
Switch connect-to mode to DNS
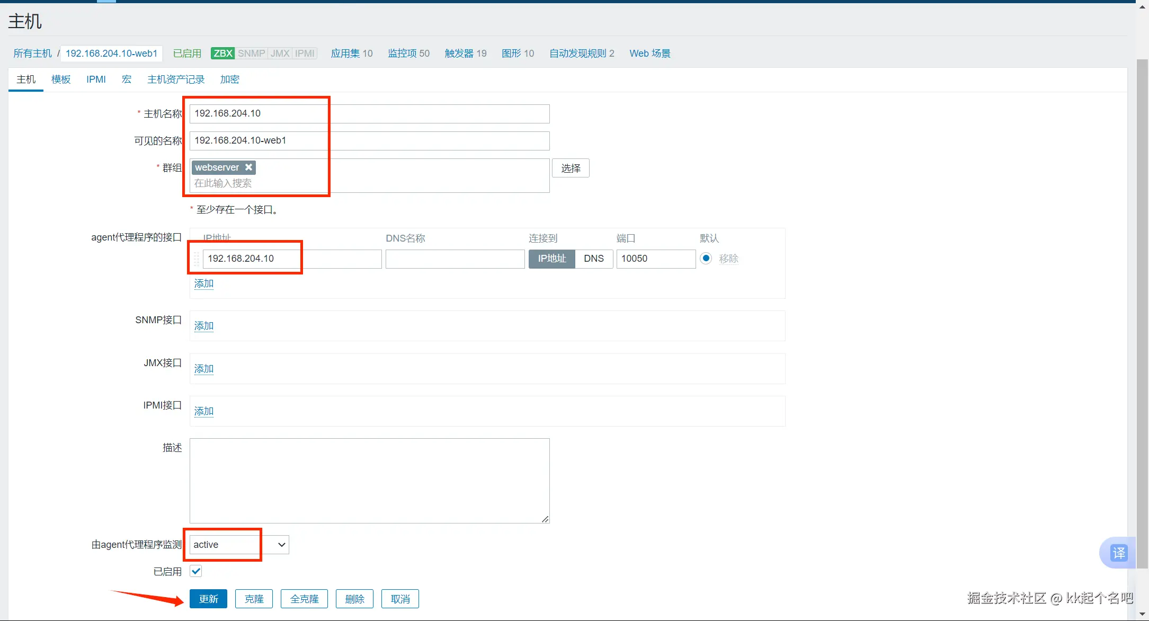pos(593,259)
